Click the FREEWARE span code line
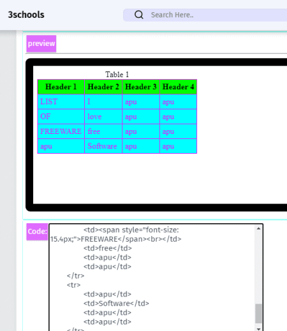This screenshot has height=331, width=287. (116, 235)
